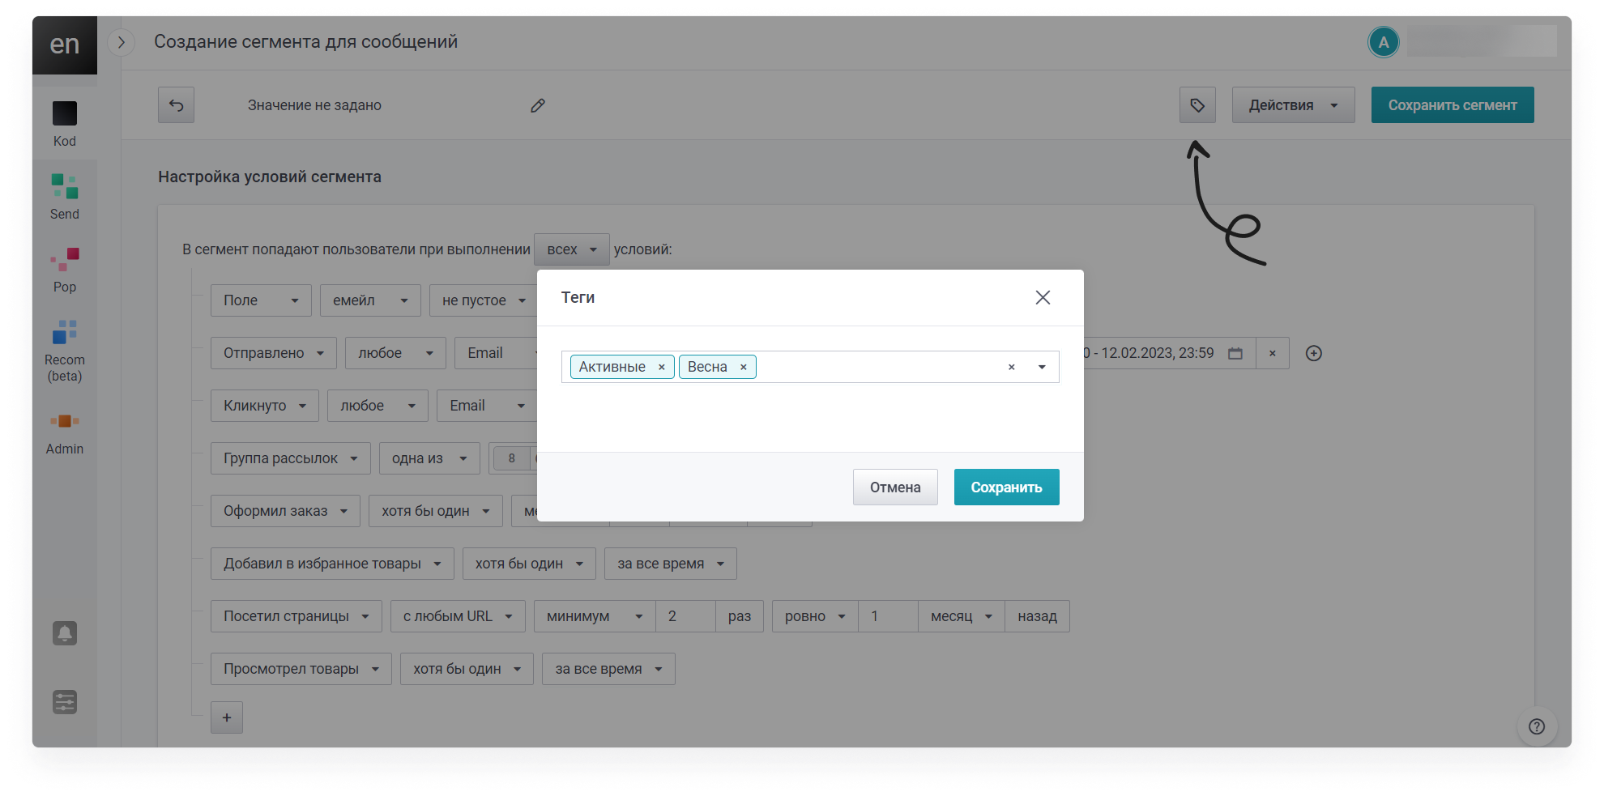Open the Kod module in sidebar
The image size is (1604, 796).
(65, 123)
